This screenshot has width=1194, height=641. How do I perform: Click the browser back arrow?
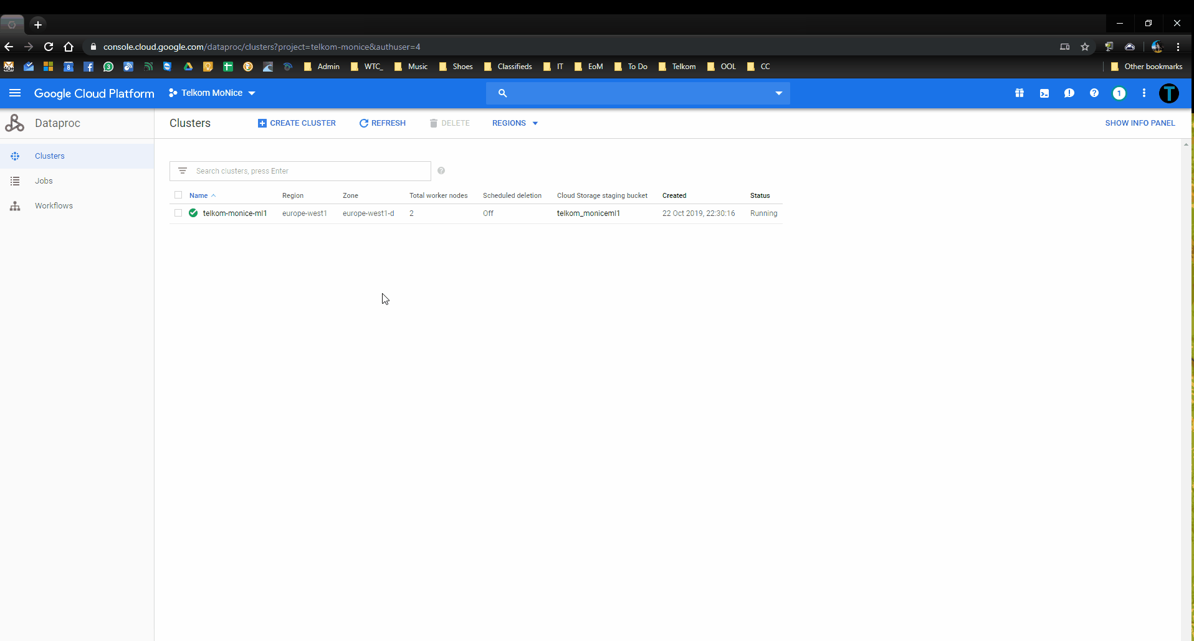[9, 47]
